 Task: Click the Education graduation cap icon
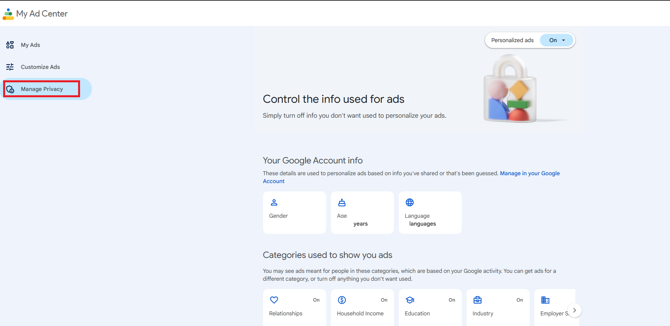click(x=410, y=300)
